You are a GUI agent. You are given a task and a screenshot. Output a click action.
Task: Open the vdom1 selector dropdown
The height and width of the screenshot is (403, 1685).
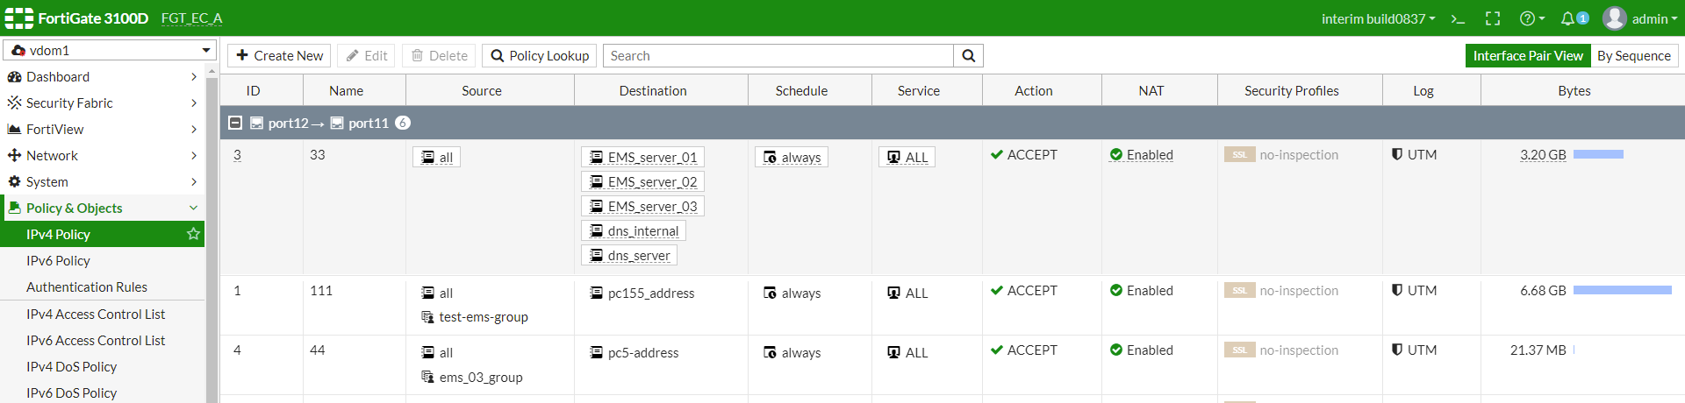(x=110, y=50)
